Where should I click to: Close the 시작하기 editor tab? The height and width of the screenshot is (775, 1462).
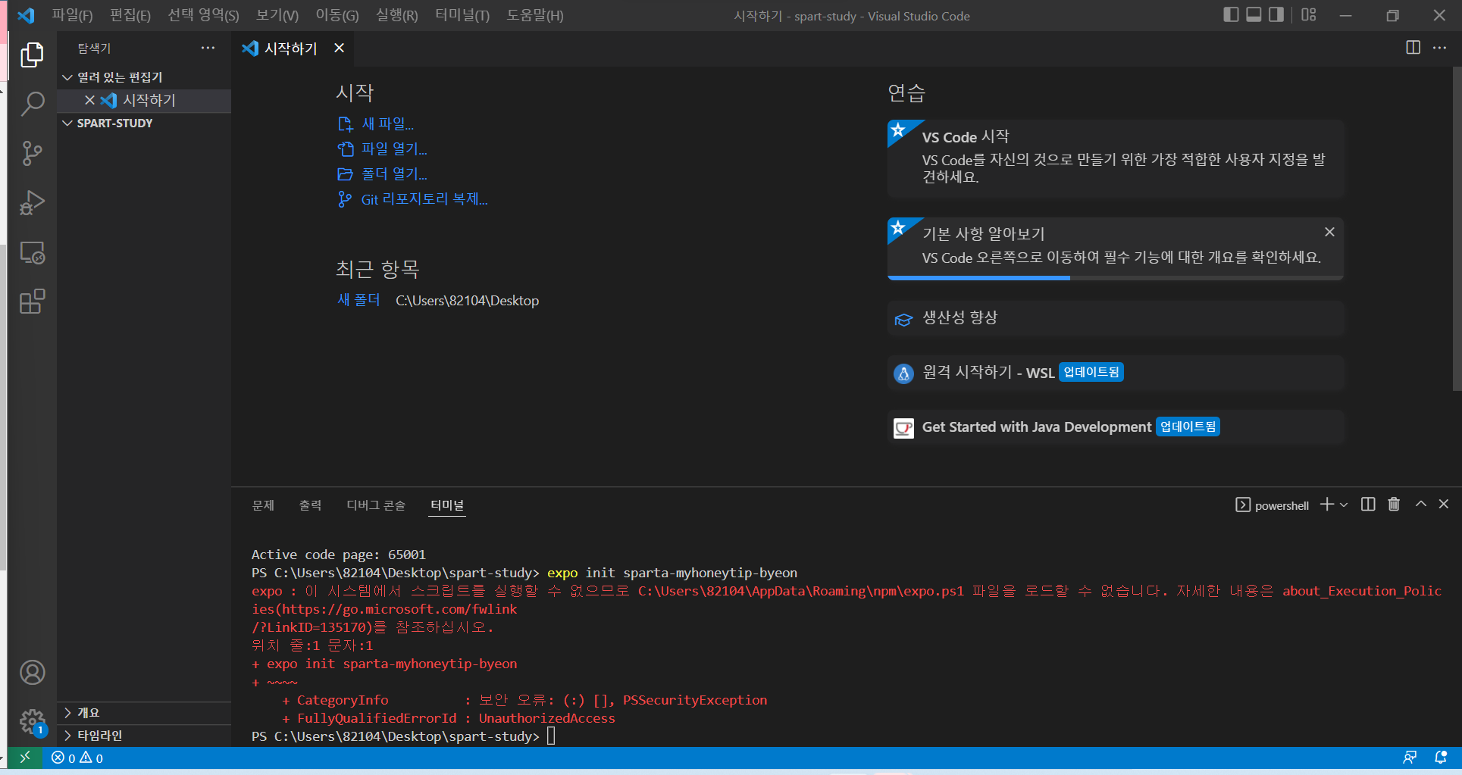pos(340,48)
